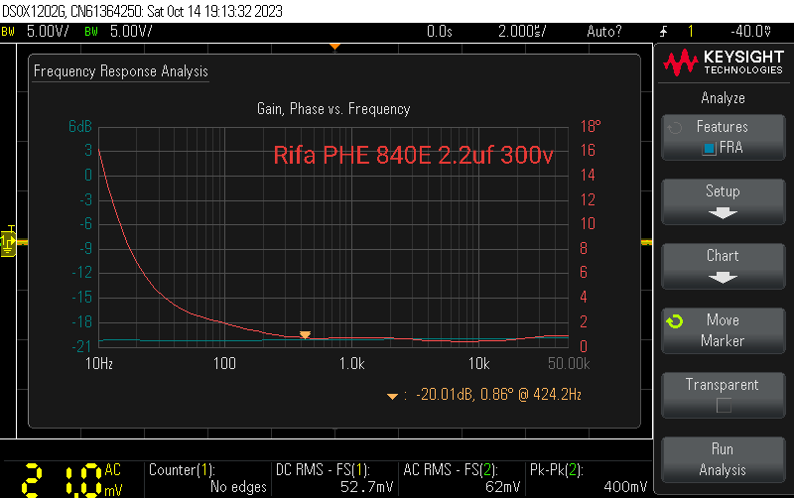Select channel 1 5.00V/ scale readout
The height and width of the screenshot is (498, 794).
[x=48, y=32]
